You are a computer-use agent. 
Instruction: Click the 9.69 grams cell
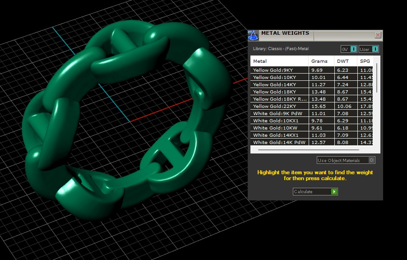pyautogui.click(x=321, y=70)
